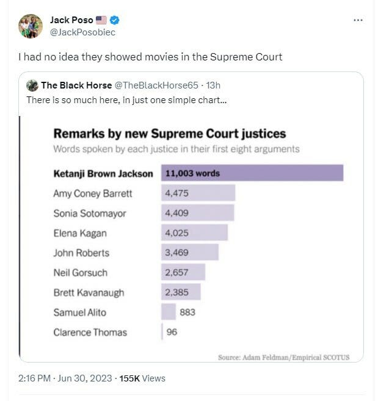Click the Clarence Thomas 96 value

(172, 332)
